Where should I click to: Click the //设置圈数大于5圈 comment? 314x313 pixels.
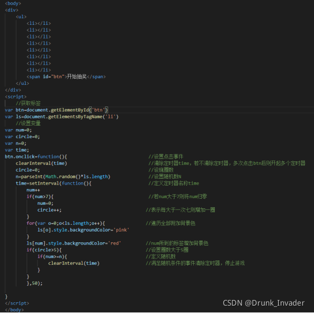[167, 250]
